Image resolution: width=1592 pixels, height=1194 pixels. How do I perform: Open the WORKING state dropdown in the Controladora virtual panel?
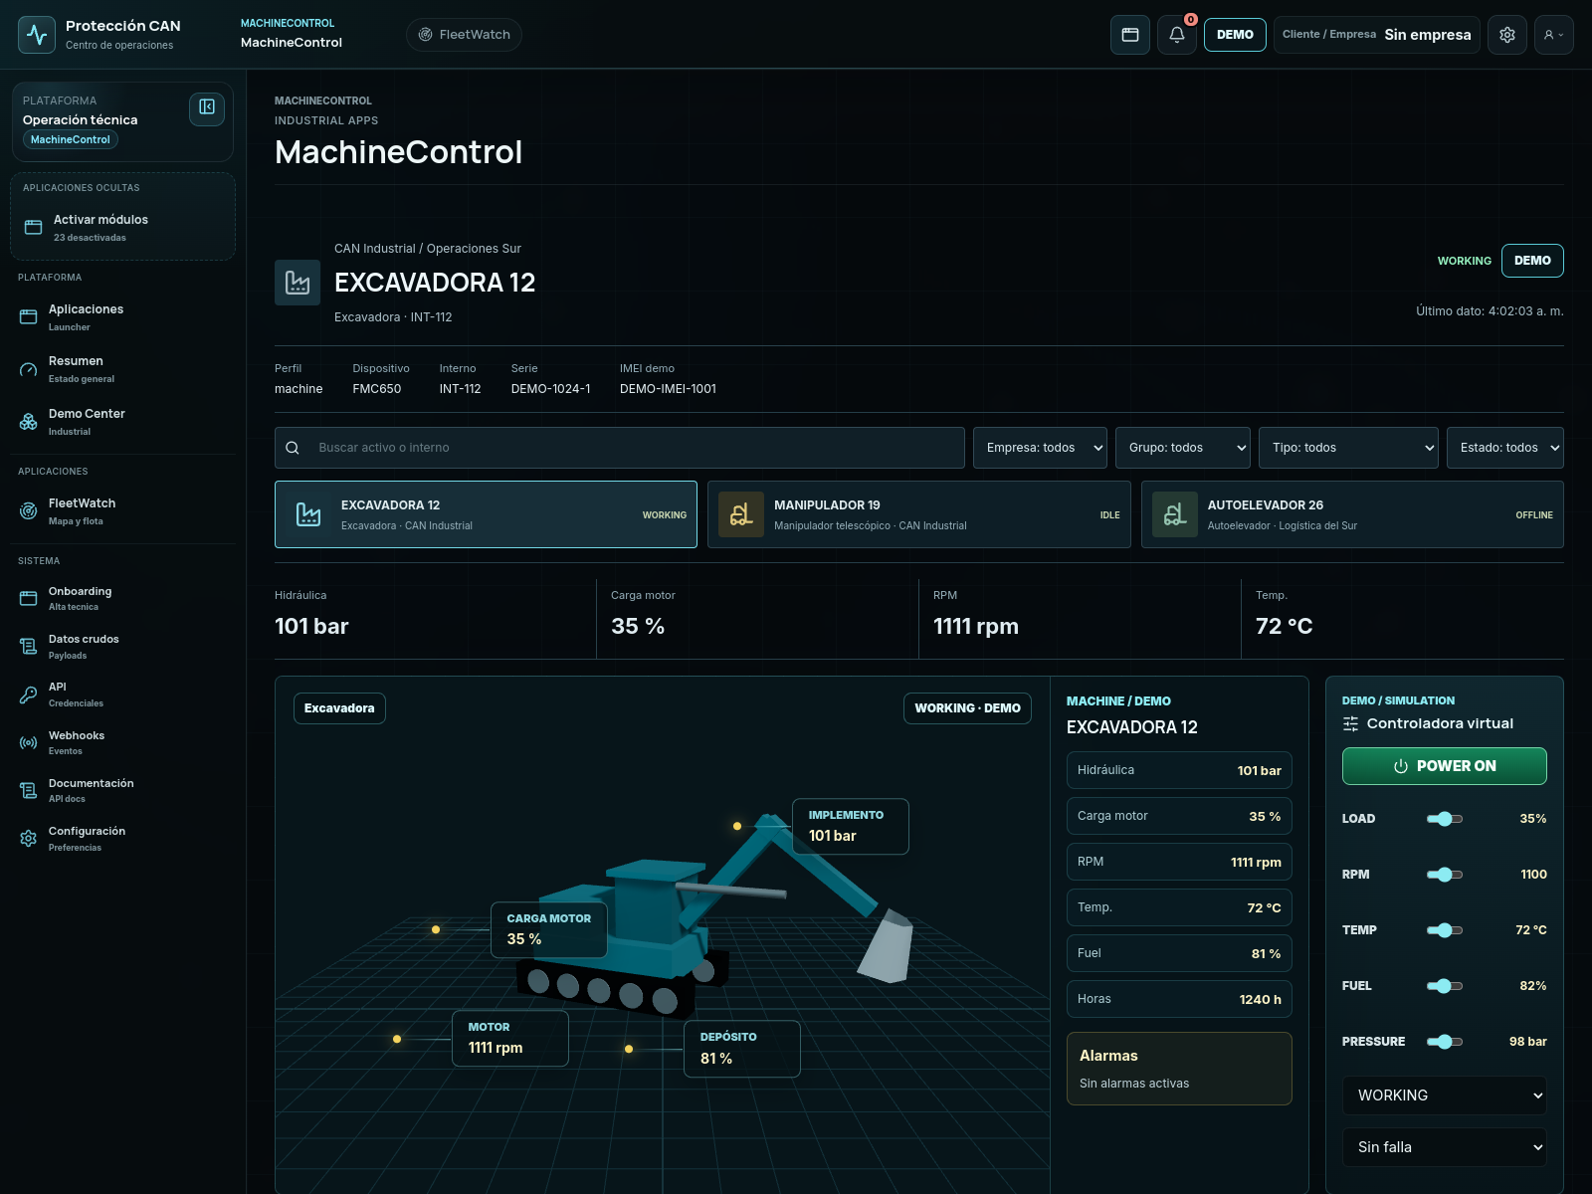click(1445, 1095)
